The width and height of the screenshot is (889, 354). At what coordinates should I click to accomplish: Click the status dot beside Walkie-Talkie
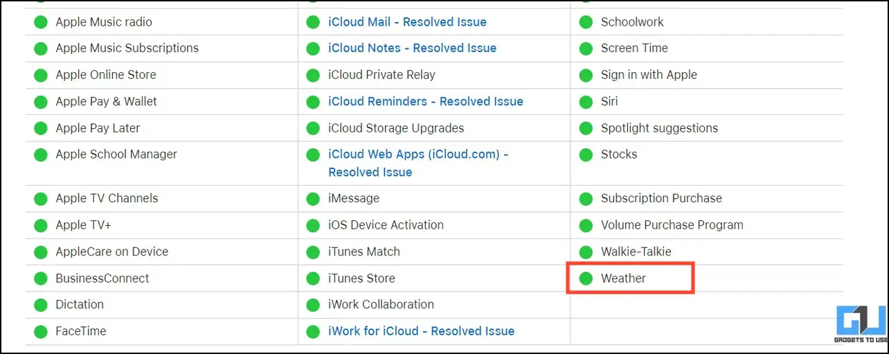click(586, 252)
